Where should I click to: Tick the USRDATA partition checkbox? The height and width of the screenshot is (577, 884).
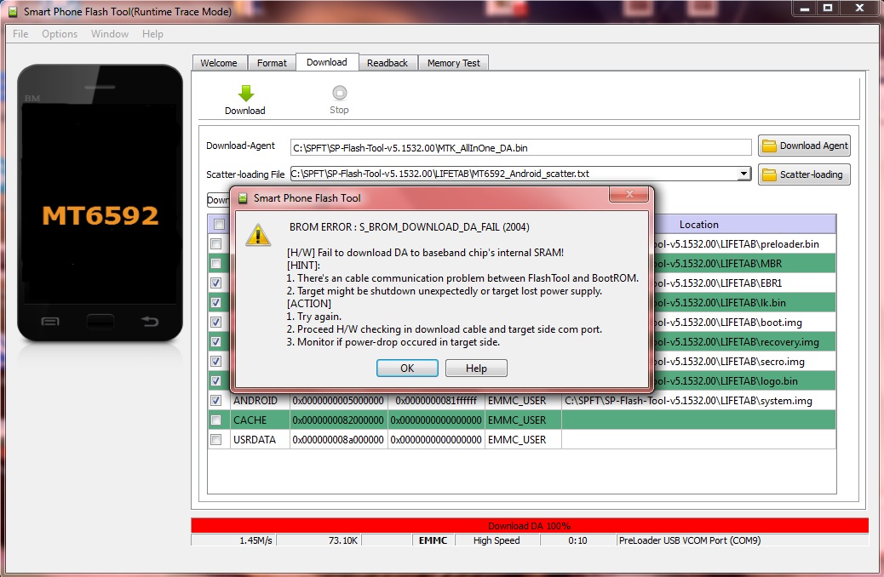tap(216, 439)
